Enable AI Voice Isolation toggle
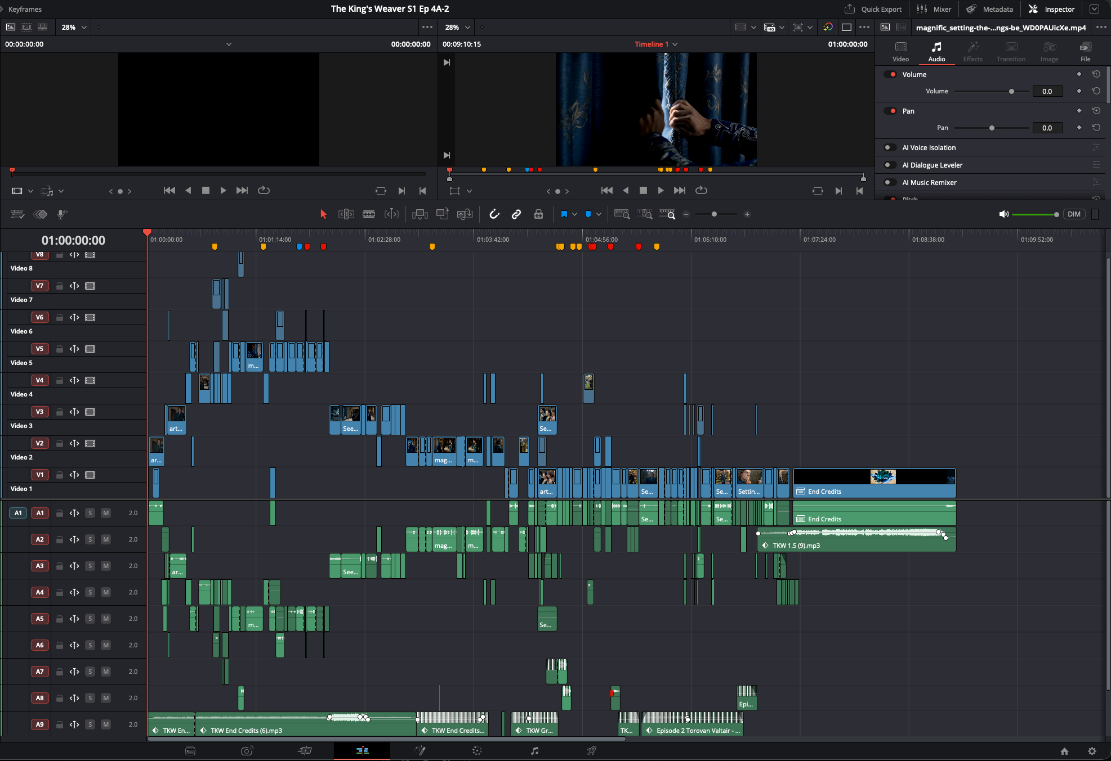The height and width of the screenshot is (761, 1111). point(890,147)
